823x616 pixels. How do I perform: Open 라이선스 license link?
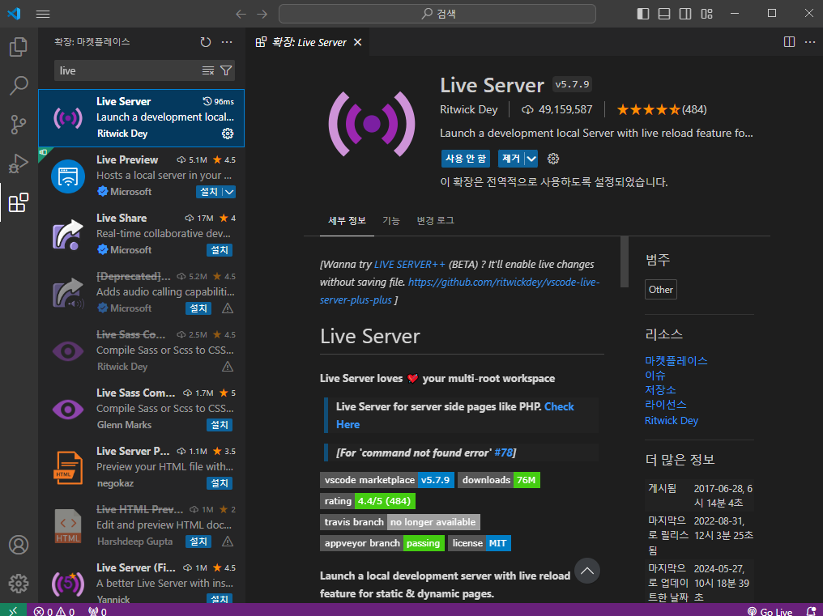click(666, 405)
